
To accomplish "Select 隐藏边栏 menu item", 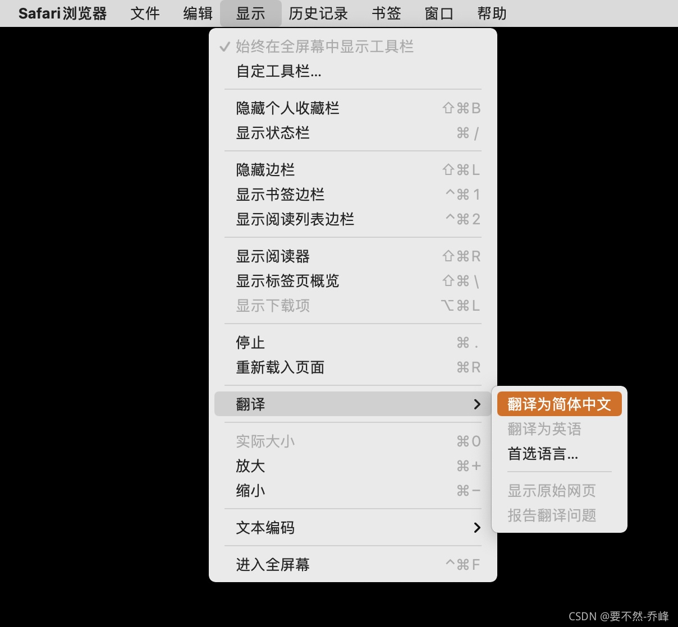I will 353,170.
